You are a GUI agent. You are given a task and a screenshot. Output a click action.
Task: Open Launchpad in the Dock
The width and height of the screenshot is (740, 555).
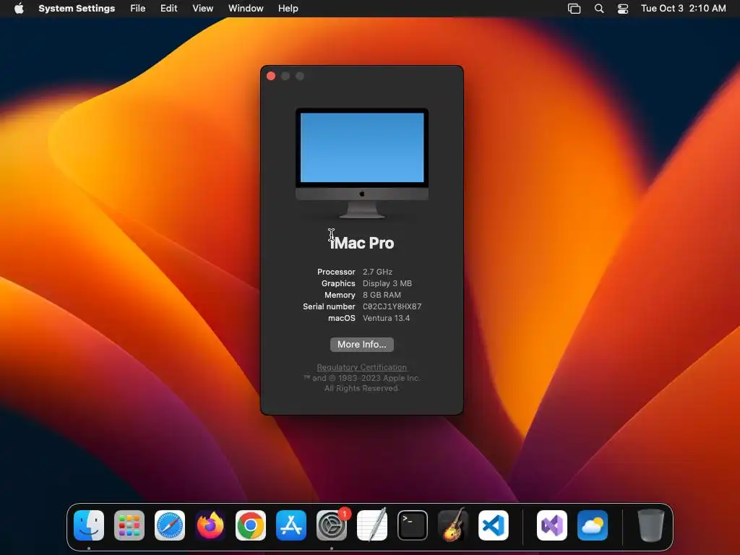pyautogui.click(x=129, y=525)
